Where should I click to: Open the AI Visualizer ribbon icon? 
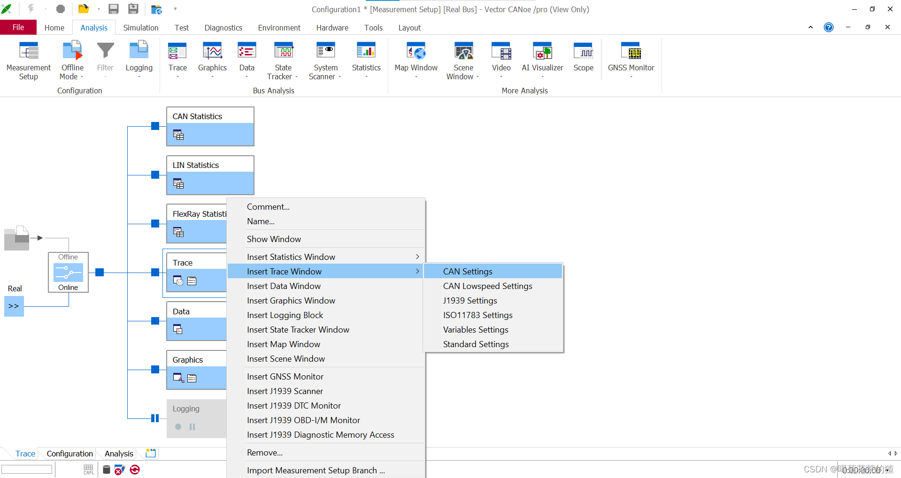(x=542, y=52)
